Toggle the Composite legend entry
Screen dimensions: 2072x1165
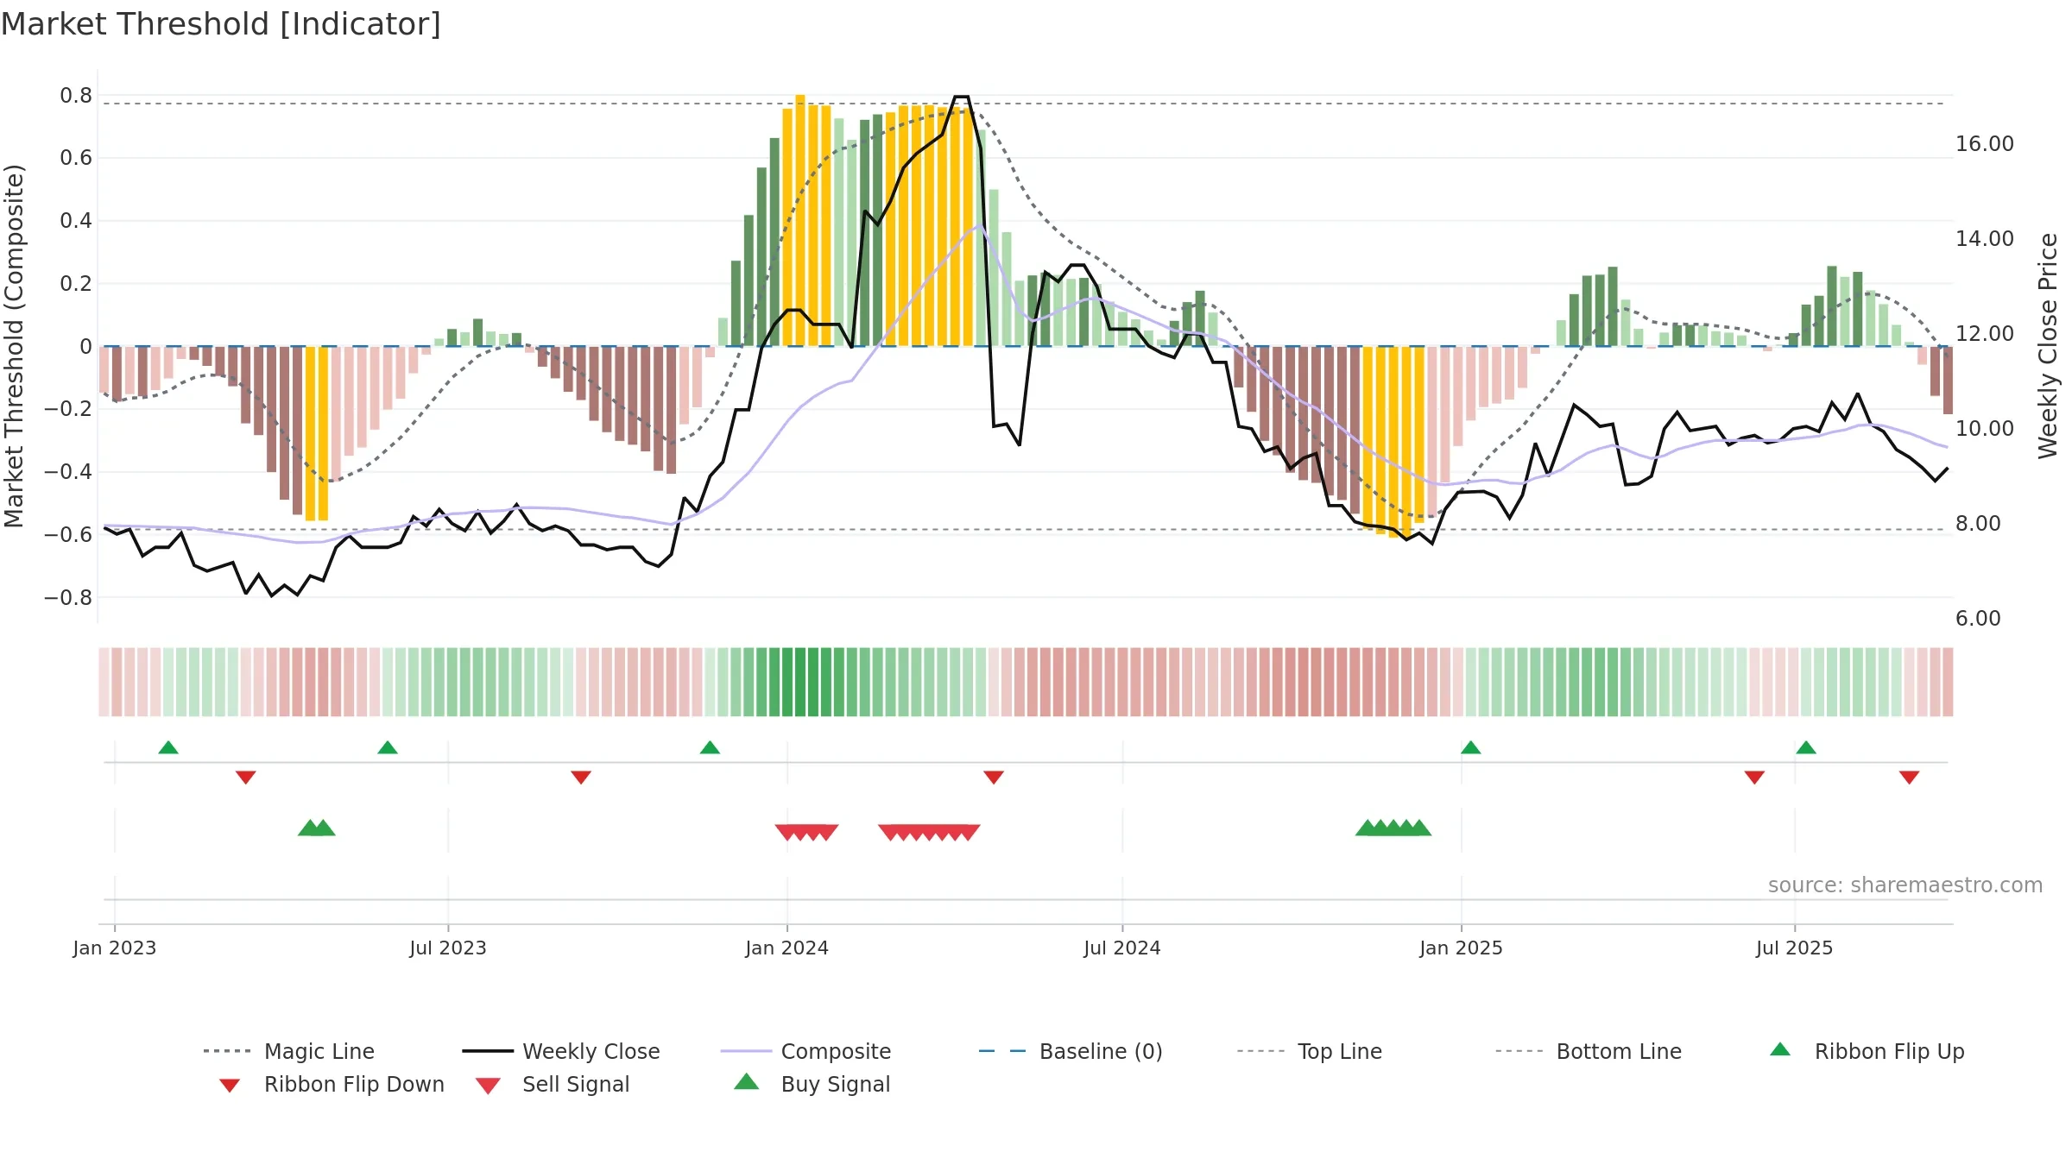(805, 1051)
